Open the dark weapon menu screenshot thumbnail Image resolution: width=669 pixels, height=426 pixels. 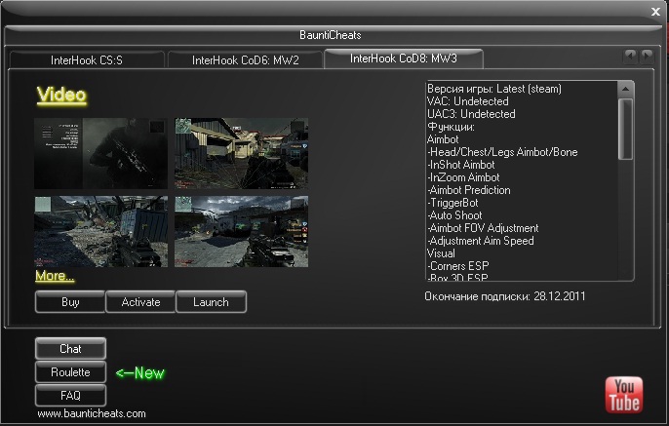[100, 153]
